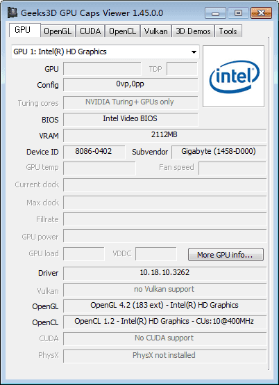Viewport: 279px width, 385px height.
Task: Switch to the OpenGL tab
Action: click(58, 31)
